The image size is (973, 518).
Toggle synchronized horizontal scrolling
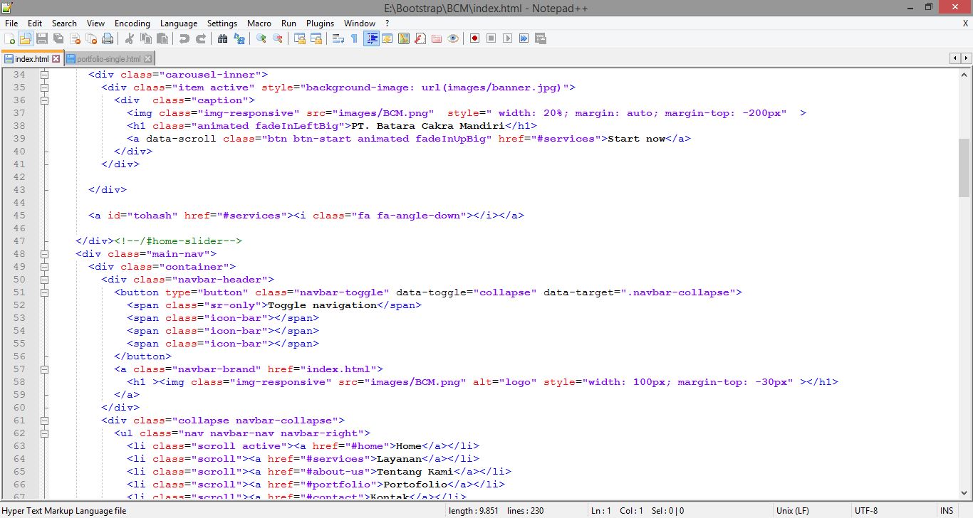[x=316, y=38]
